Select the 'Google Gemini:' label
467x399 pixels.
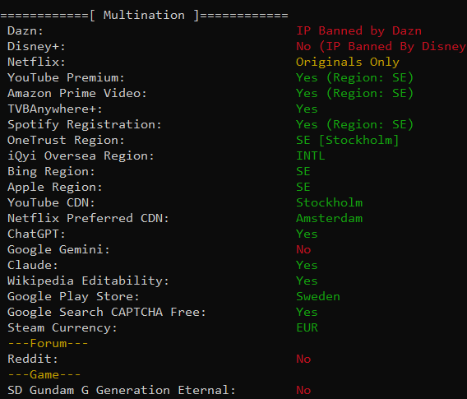tap(58, 249)
